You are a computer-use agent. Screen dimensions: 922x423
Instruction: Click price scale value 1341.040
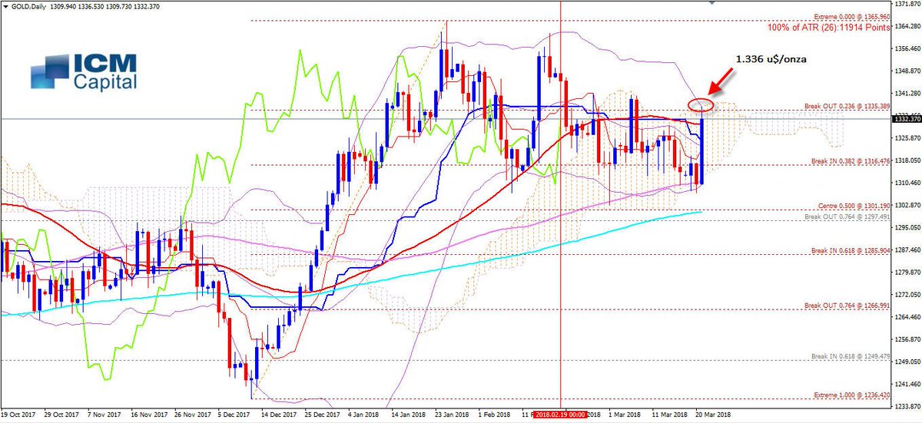coord(907,94)
